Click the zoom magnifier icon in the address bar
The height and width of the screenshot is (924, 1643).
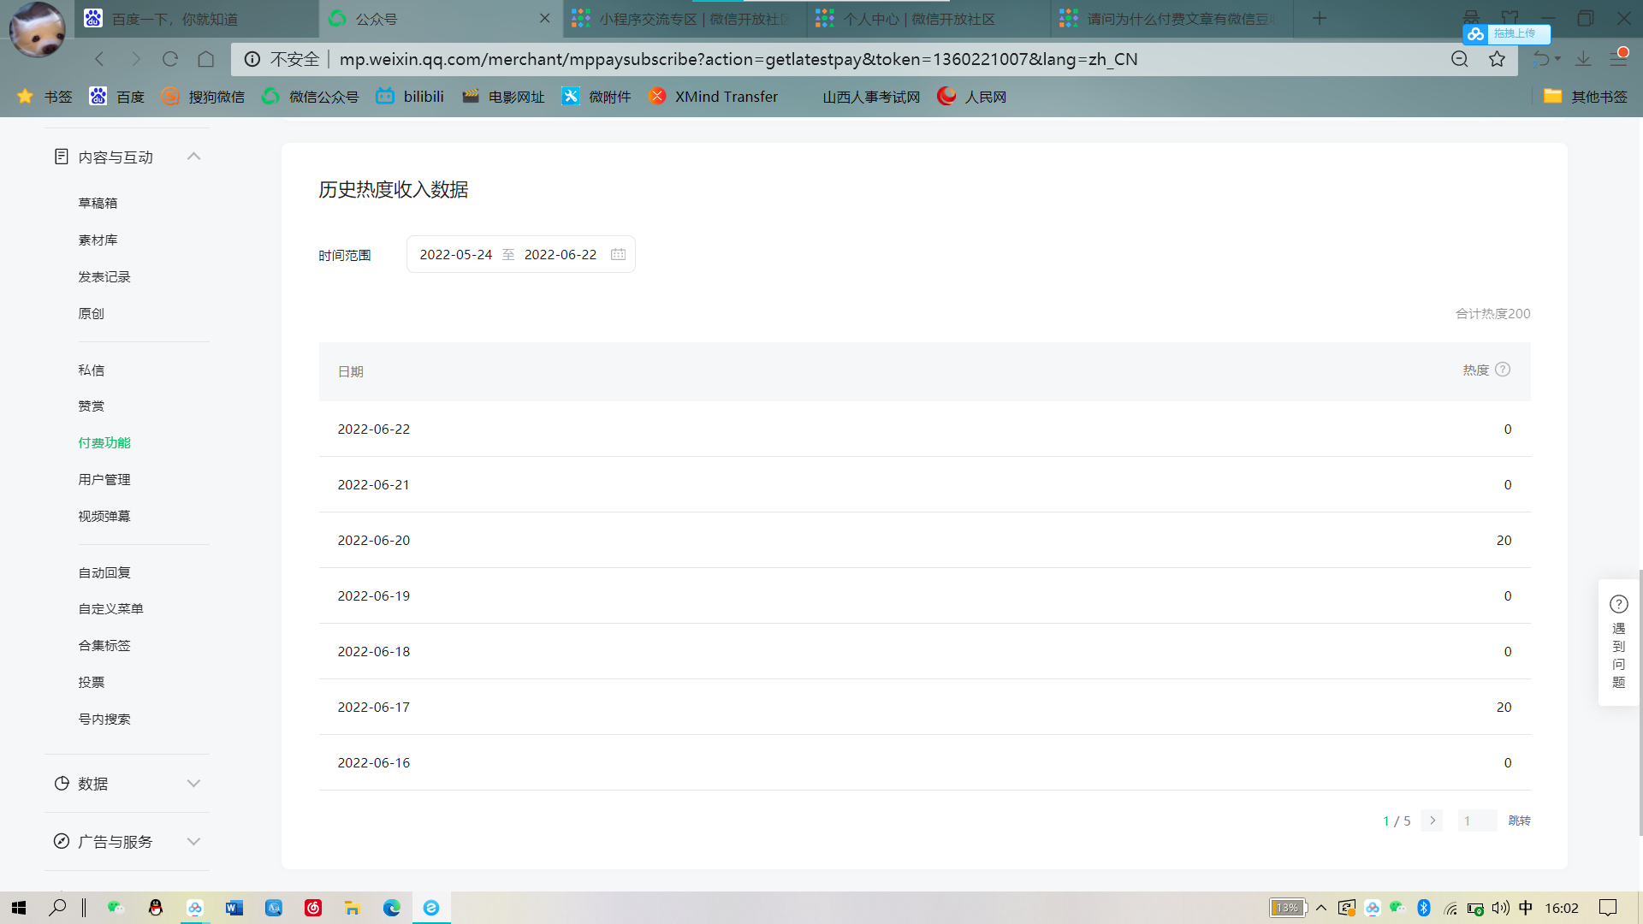(x=1460, y=59)
